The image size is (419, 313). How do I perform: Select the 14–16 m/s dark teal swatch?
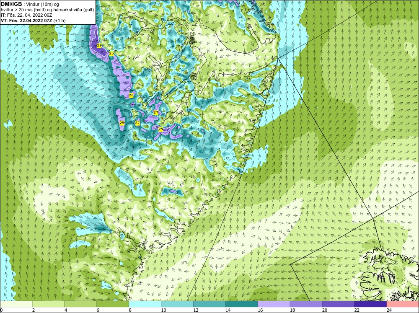(242, 304)
